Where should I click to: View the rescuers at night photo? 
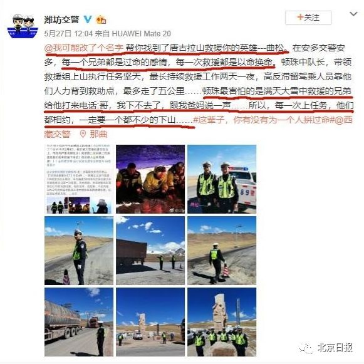150,179
